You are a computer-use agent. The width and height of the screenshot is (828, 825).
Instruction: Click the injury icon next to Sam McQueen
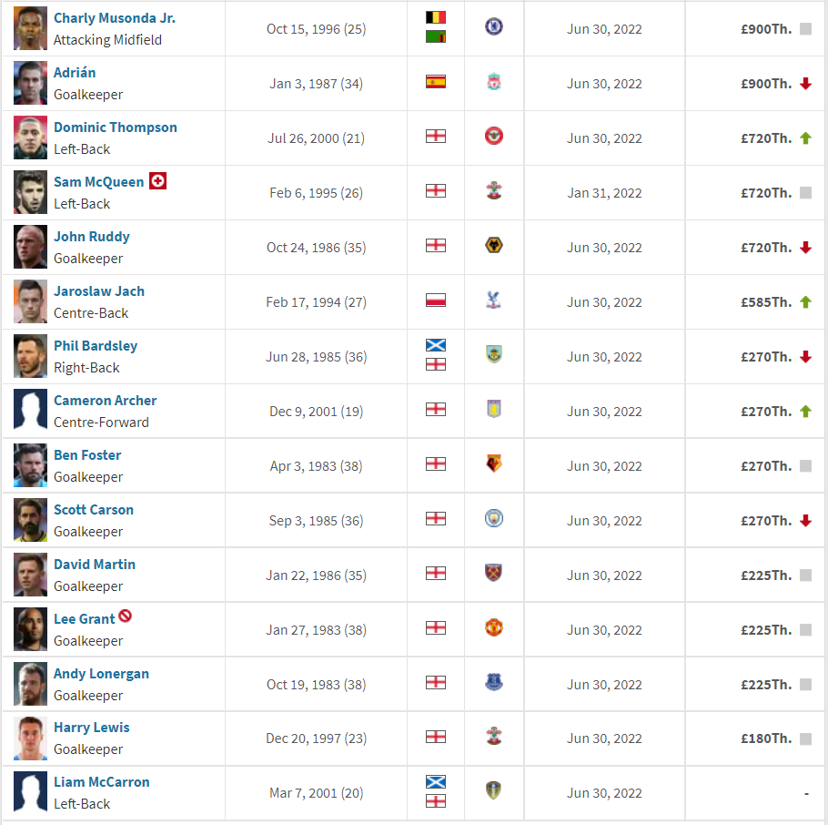click(158, 181)
